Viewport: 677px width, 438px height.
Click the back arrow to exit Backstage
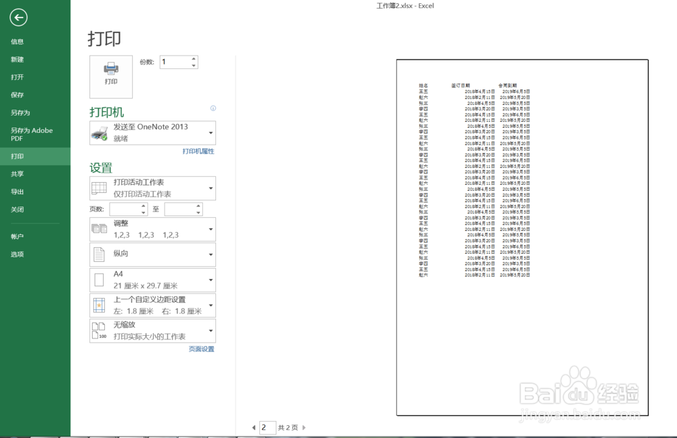[x=18, y=18]
